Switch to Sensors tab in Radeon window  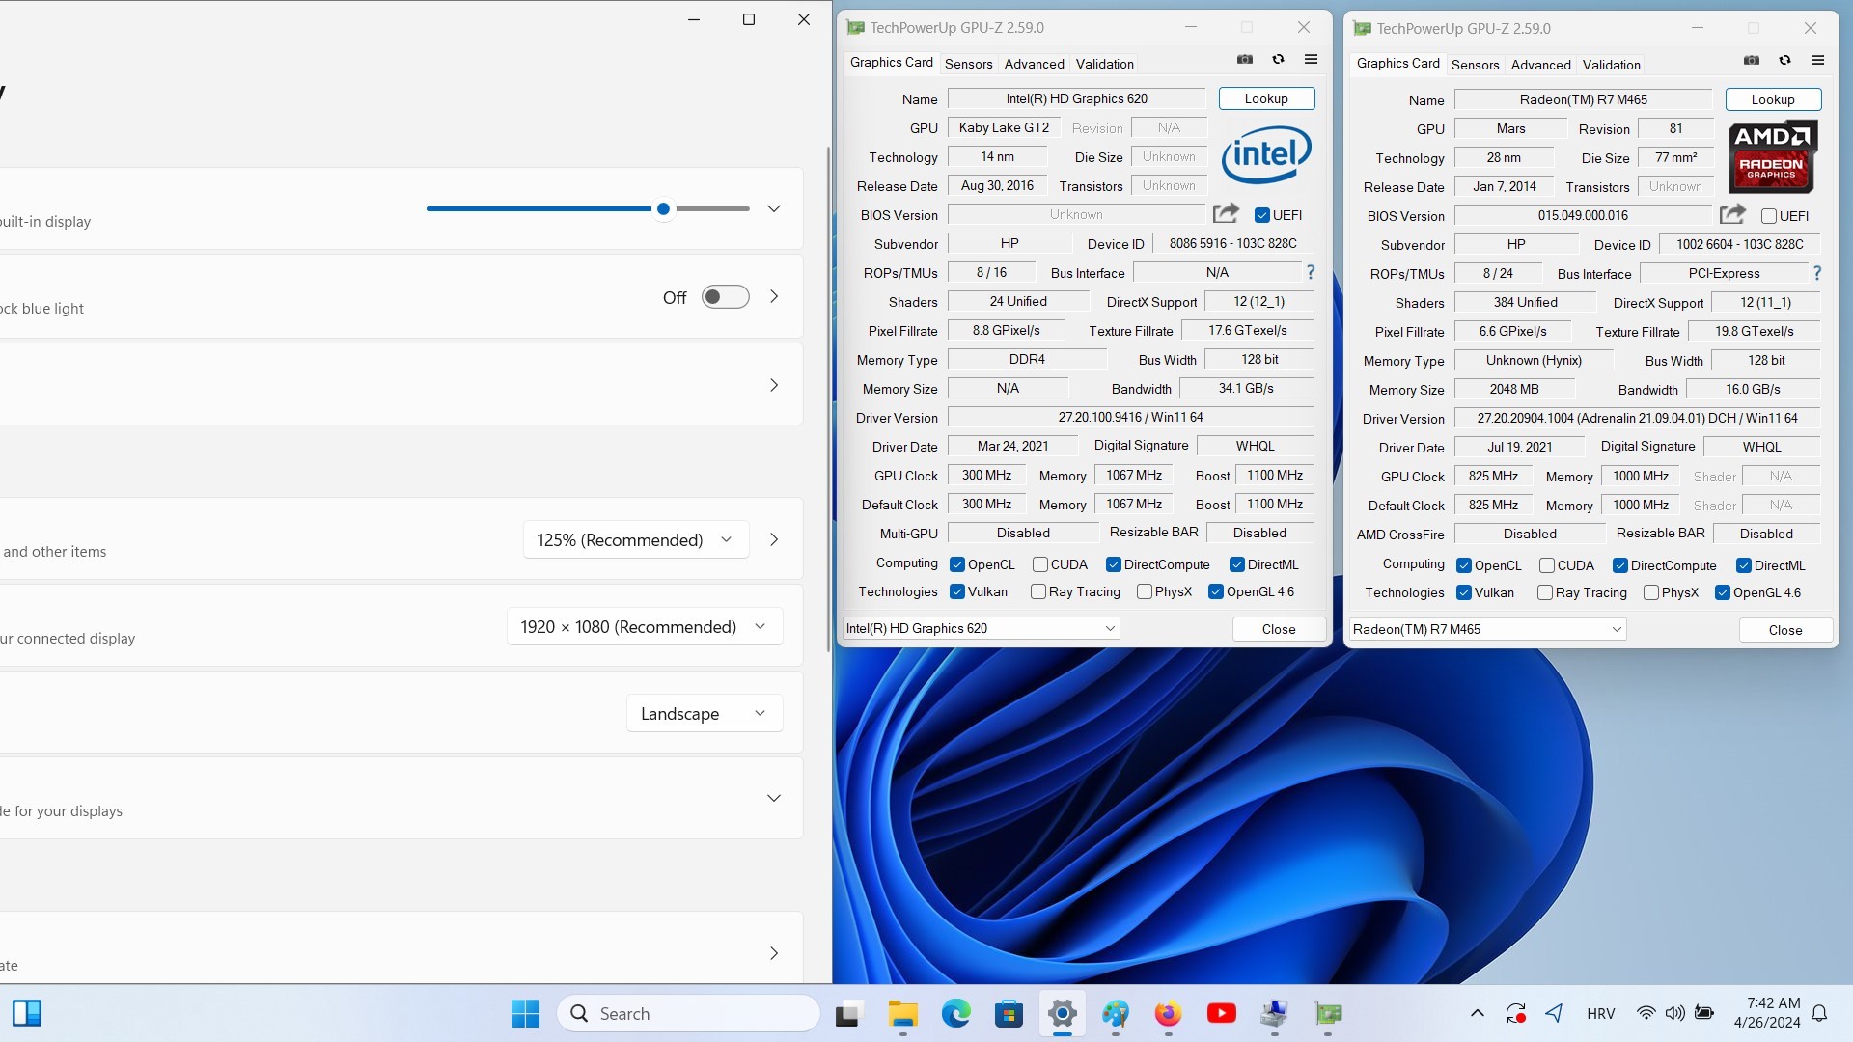(1475, 65)
